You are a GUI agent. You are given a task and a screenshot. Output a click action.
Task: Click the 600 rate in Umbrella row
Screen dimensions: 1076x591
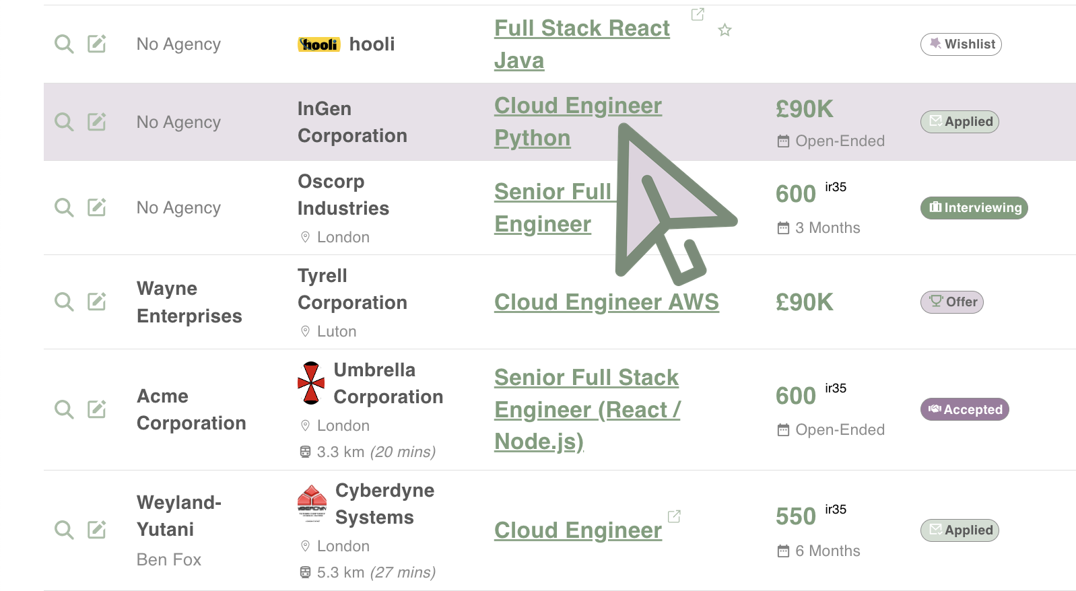(796, 396)
